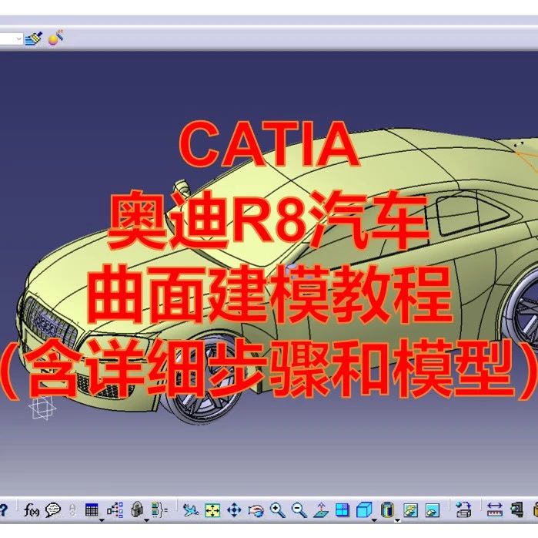Image resolution: width=538 pixels, height=538 pixels.
Task: Open the Design Table tool
Action: coord(92,509)
